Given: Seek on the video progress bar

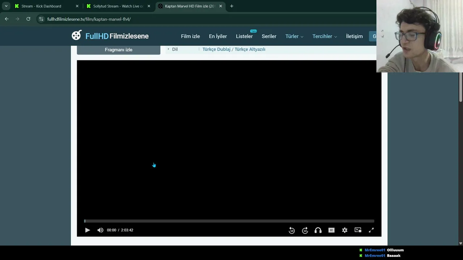Looking at the screenshot, I should point(229,221).
